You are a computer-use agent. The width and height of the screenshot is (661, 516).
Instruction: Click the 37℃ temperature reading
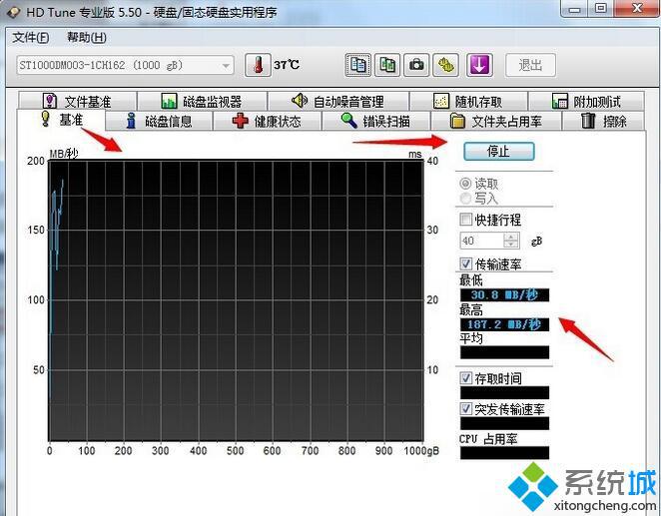(287, 65)
